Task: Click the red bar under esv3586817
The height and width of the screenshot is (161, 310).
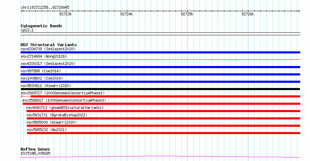Action: coord(161,104)
